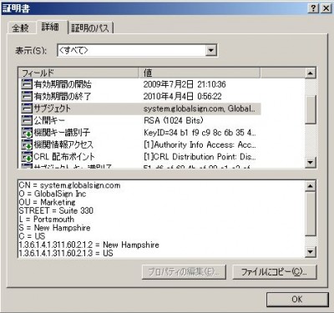Click the CN = system.globalsign.com line
This screenshot has width=334, height=313.
[69, 185]
